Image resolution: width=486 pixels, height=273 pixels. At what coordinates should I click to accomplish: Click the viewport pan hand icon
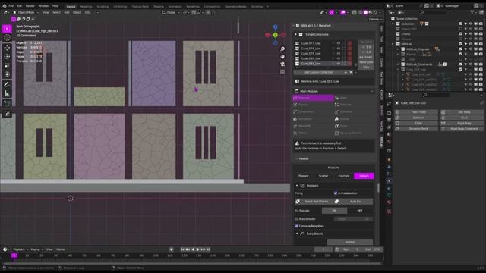click(x=282, y=57)
